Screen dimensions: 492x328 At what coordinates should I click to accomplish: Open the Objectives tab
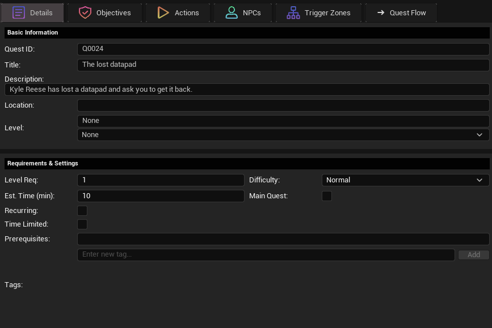104,13
